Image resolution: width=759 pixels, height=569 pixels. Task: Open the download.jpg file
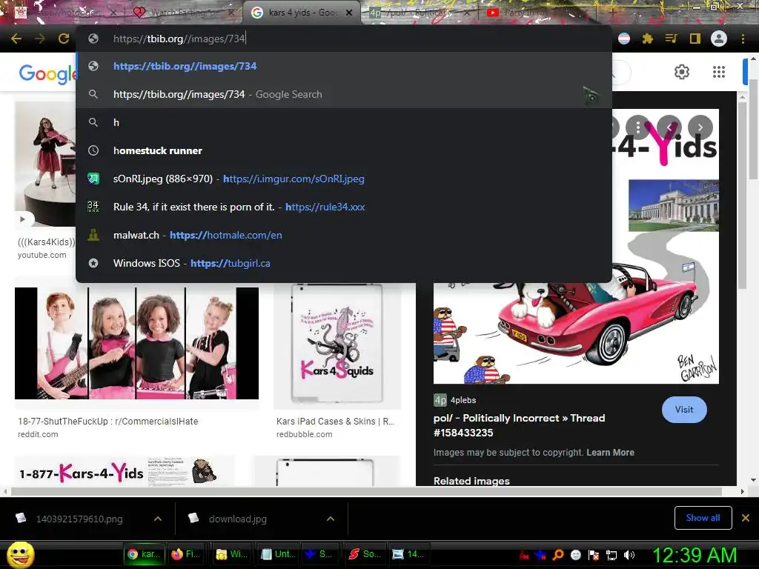click(238, 519)
